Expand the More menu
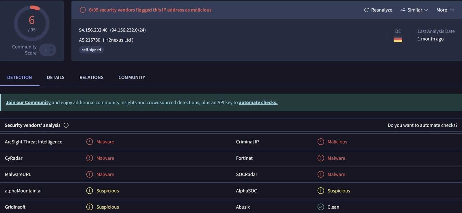The height and width of the screenshot is (213, 462). point(445,10)
